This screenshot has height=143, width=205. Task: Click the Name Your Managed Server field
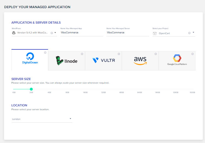point(128,33)
